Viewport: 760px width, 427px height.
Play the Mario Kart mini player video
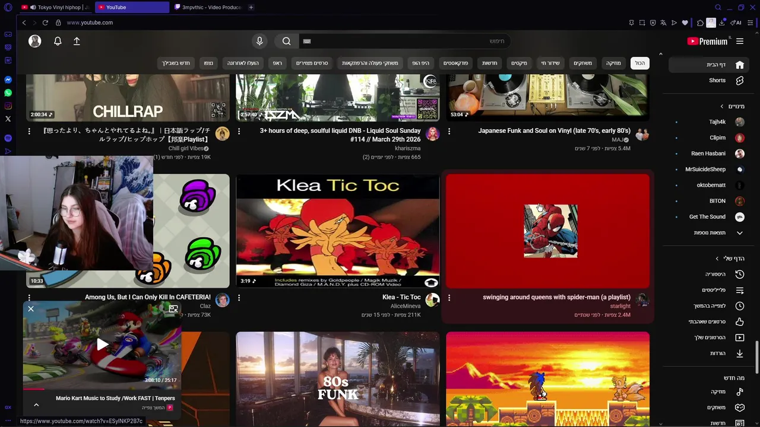pyautogui.click(x=102, y=345)
